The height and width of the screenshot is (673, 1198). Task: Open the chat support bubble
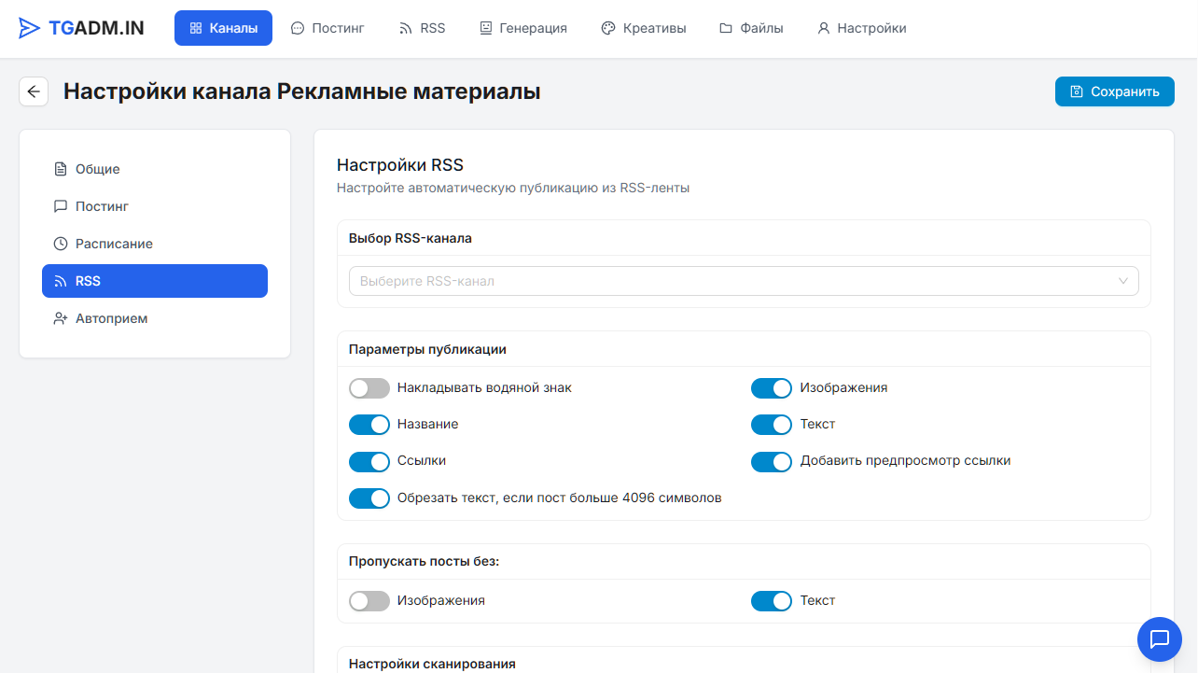click(1159, 639)
